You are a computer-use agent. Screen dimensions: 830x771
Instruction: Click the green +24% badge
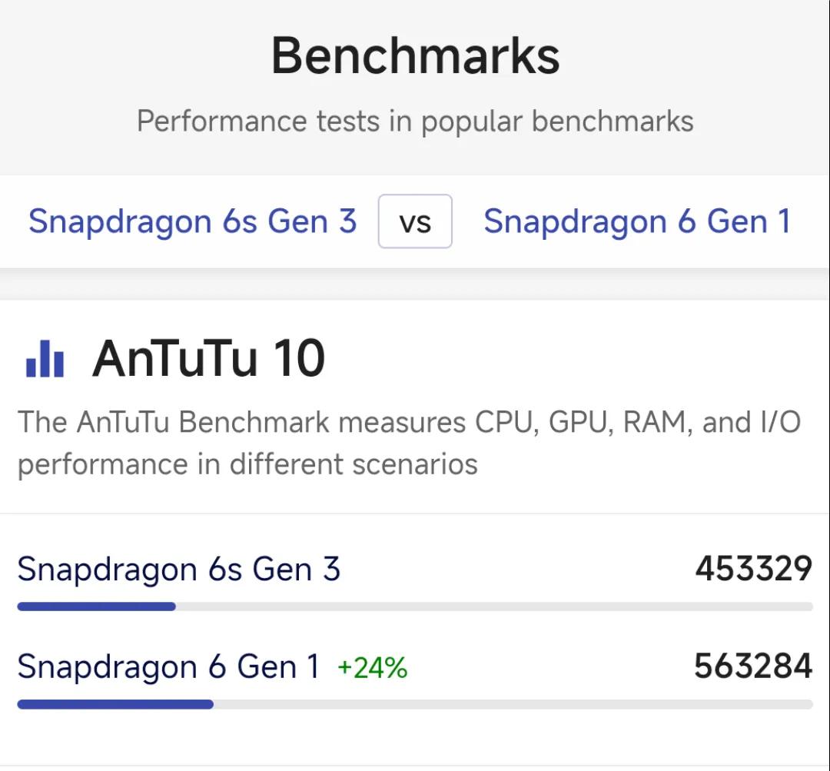click(373, 668)
